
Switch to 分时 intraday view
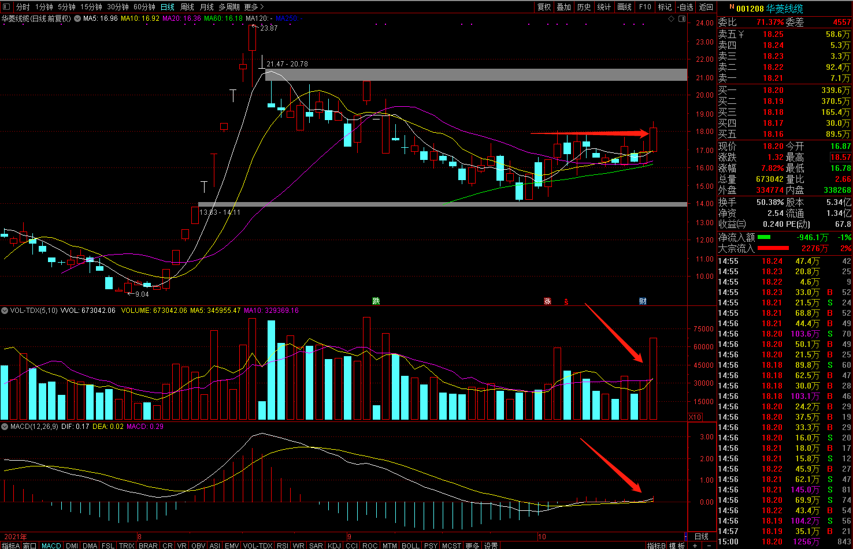pyautogui.click(x=23, y=7)
